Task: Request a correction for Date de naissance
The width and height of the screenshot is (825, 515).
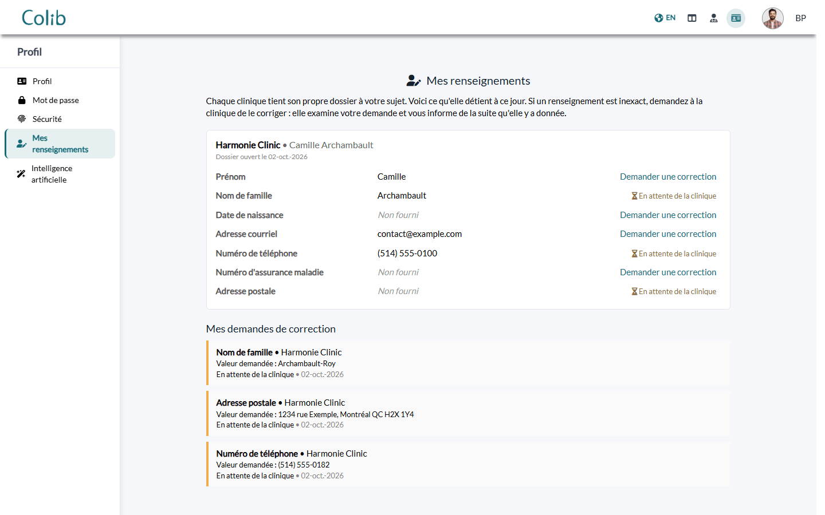Action: pos(668,215)
